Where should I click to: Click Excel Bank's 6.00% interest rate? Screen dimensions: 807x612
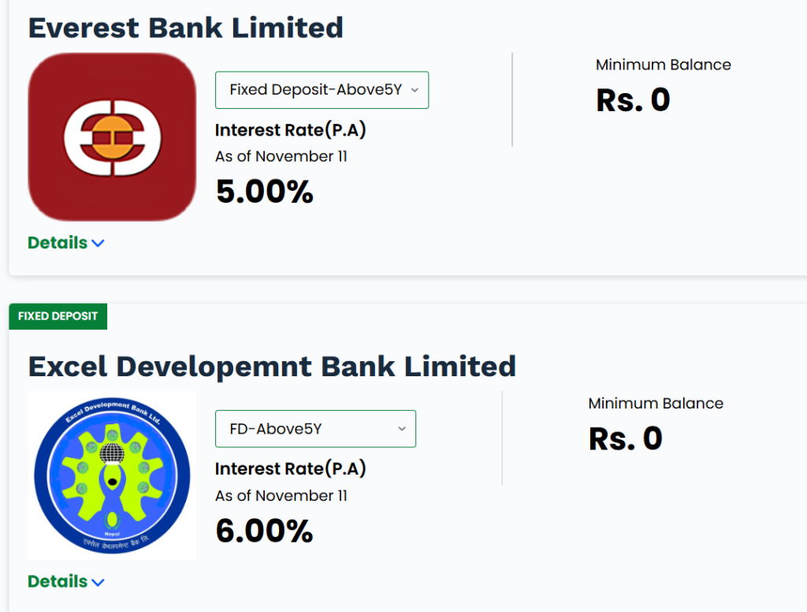tap(264, 530)
